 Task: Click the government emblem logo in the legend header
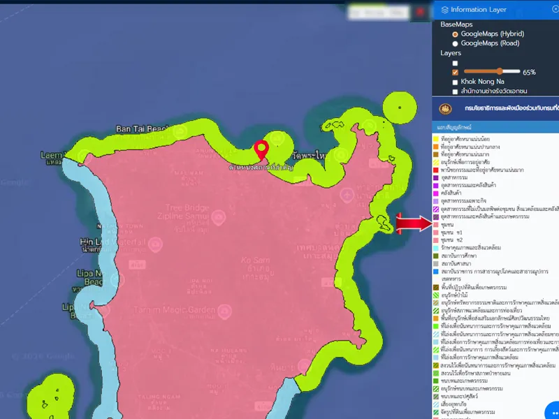[x=444, y=109]
